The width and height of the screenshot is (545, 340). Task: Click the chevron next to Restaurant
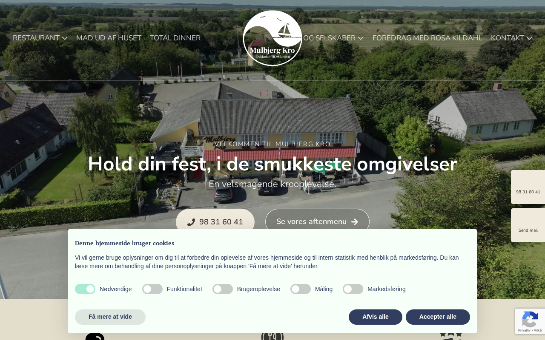tap(65, 38)
